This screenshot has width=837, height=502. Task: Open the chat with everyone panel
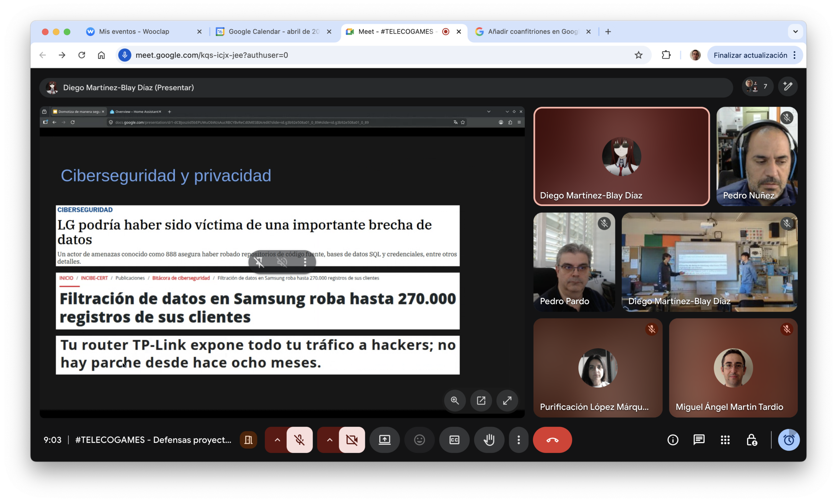coord(699,440)
